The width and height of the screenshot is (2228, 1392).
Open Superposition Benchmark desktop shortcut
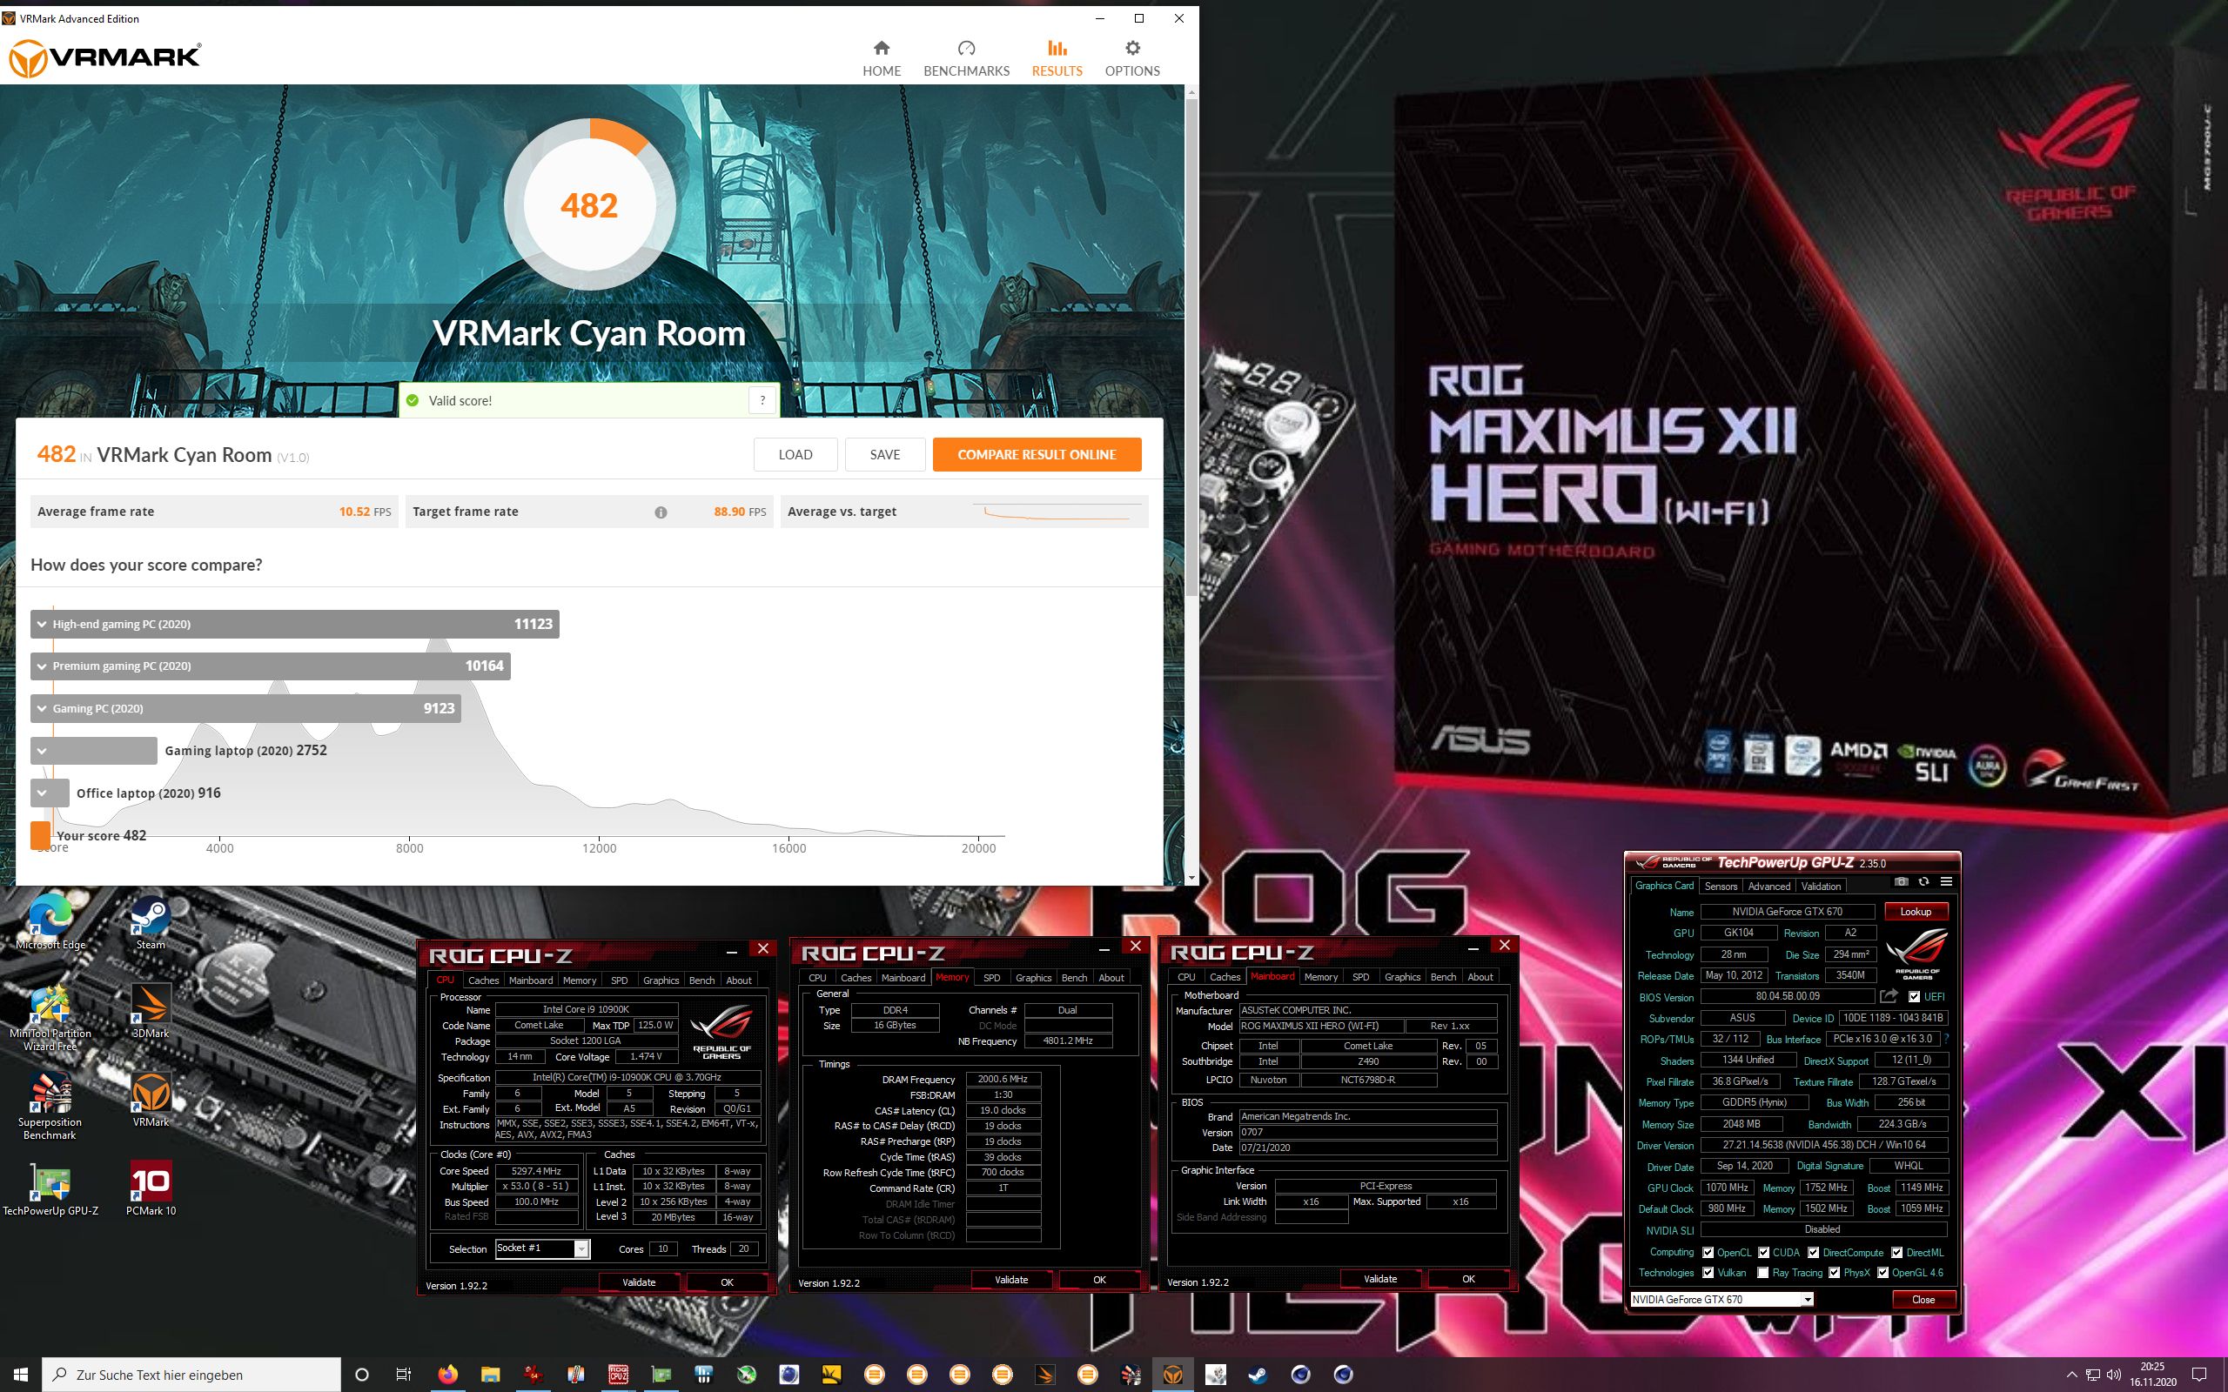(50, 1106)
